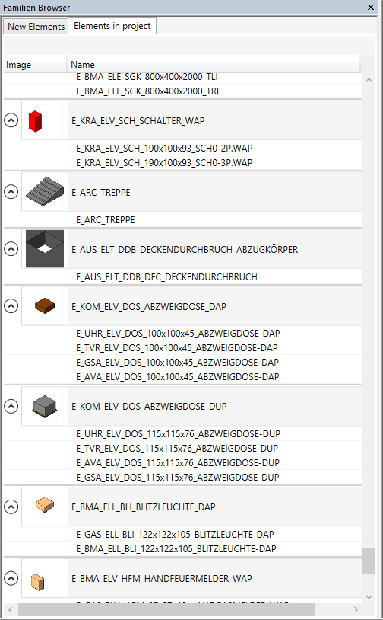Collapse the E_KRA_ELV_SCH_SCHALTER_WAP group

11,120
